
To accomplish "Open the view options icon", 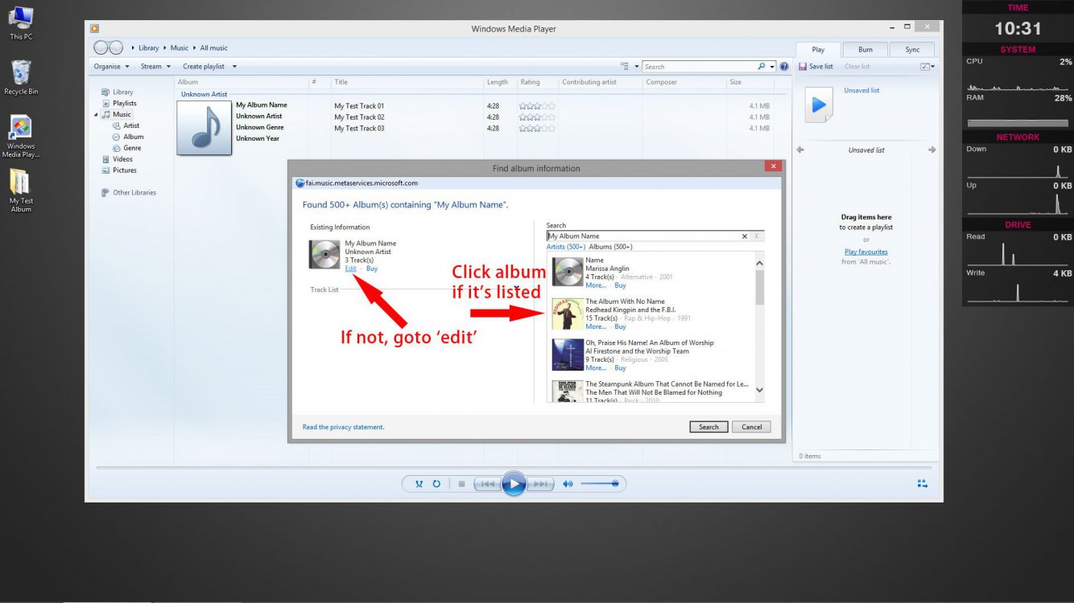I will [x=625, y=67].
